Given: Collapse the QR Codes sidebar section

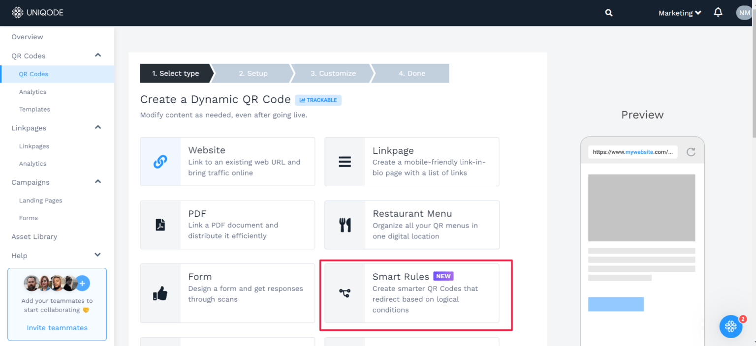Looking at the screenshot, I should [x=97, y=56].
